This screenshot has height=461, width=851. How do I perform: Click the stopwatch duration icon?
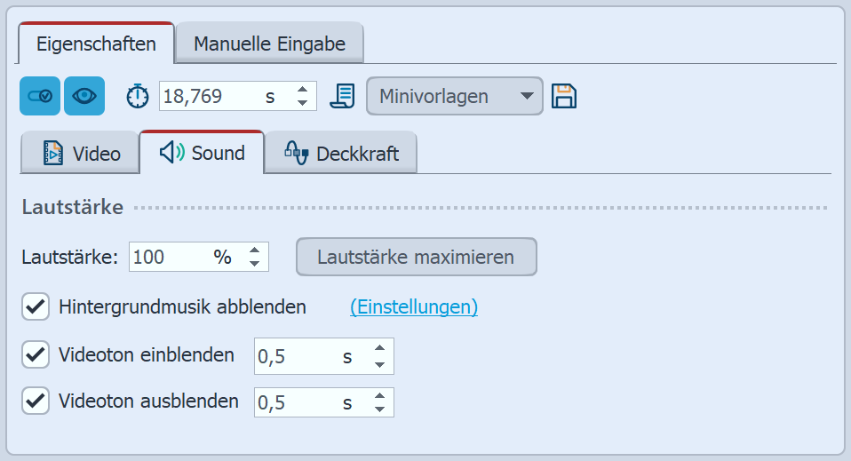coord(138,96)
